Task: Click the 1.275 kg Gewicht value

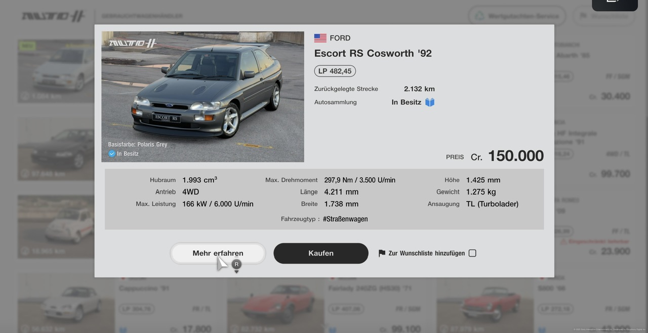Action: point(481,192)
